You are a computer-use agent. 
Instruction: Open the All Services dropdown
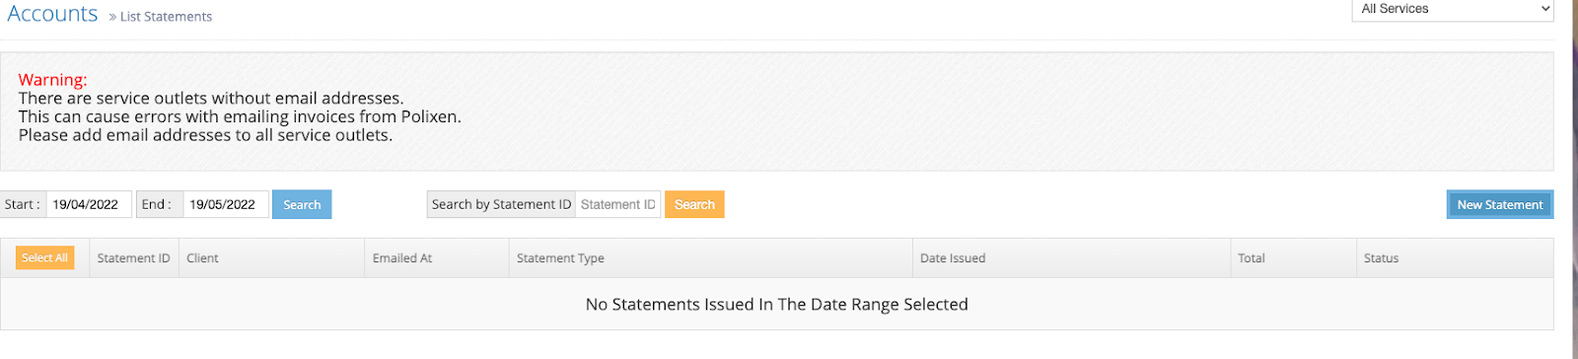[x=1453, y=9]
